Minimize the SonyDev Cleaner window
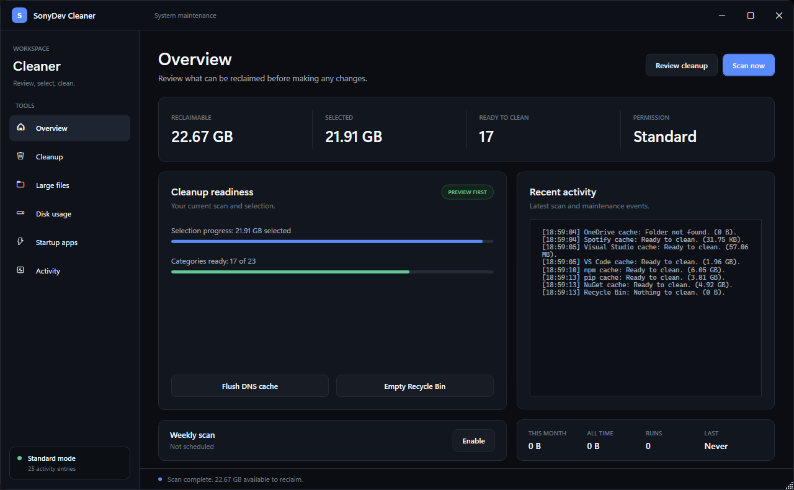The width and height of the screenshot is (794, 490). [722, 16]
